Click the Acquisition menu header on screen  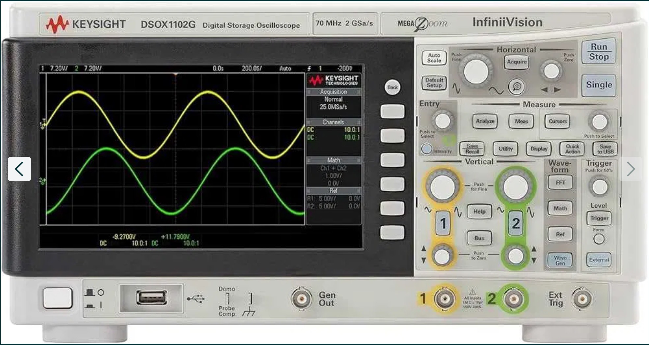[x=334, y=92]
